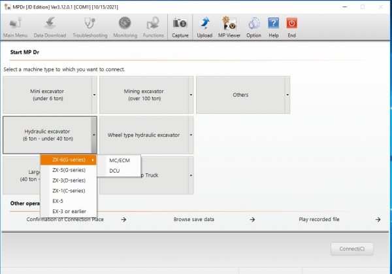The height and width of the screenshot is (274, 392).
Task: Select Mining excavator (over 100 ton) button
Action: click(x=144, y=95)
